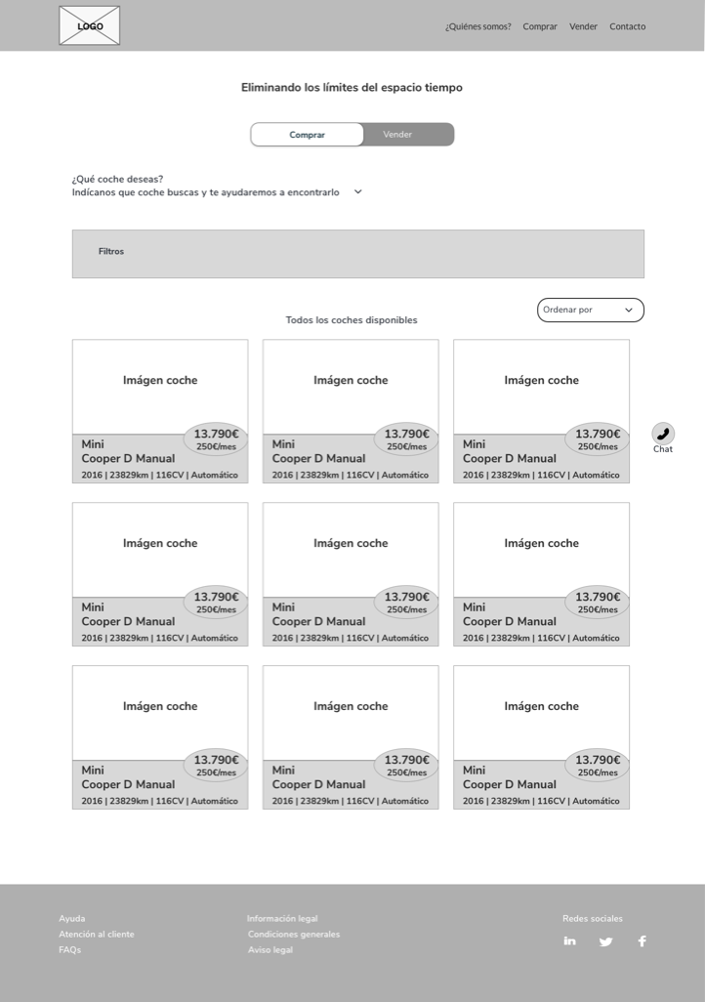705x1002 pixels.
Task: Expand the '¿Qué coche deseas?' chevron
Action: tap(357, 192)
